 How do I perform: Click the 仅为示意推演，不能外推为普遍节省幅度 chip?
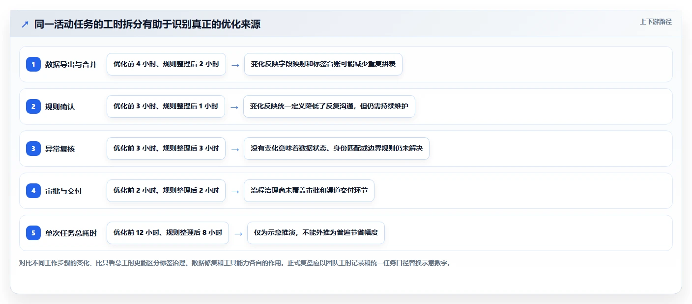point(316,233)
